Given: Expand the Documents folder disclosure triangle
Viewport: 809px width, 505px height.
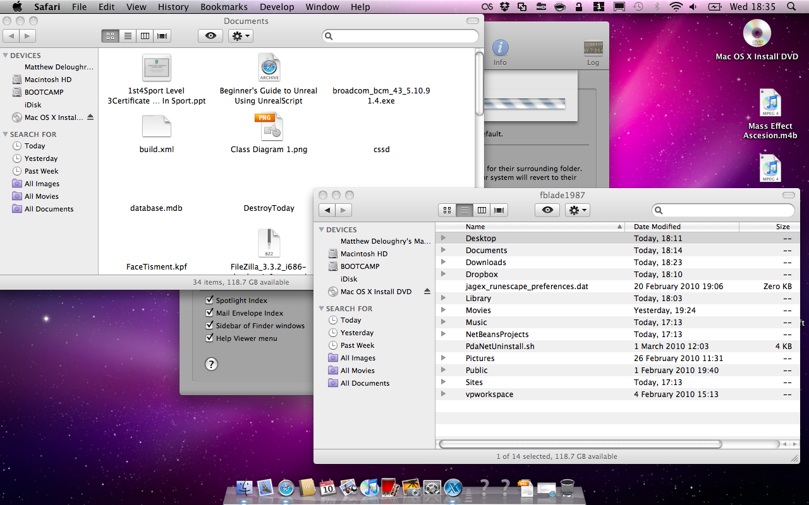Looking at the screenshot, I should pyautogui.click(x=444, y=251).
